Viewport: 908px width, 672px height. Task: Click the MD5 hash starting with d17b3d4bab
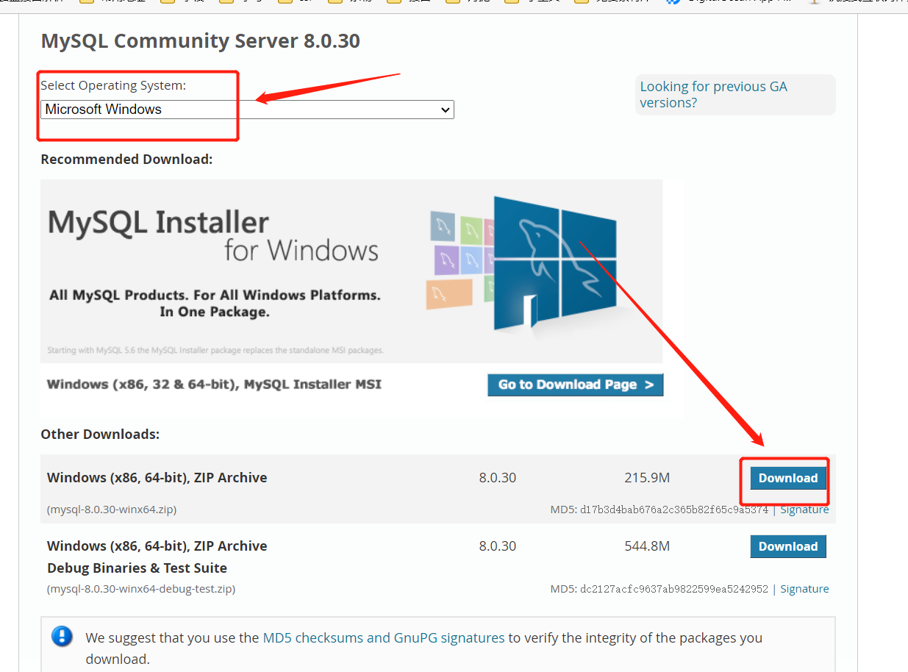[x=674, y=510]
